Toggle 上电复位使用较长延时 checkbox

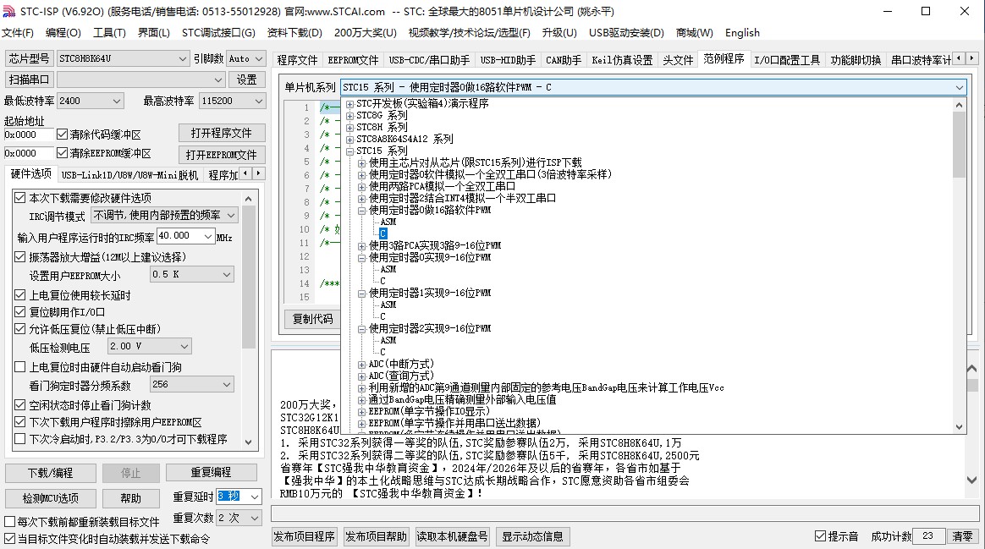pos(19,295)
